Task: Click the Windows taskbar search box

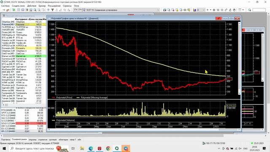Action: tap(38, 148)
